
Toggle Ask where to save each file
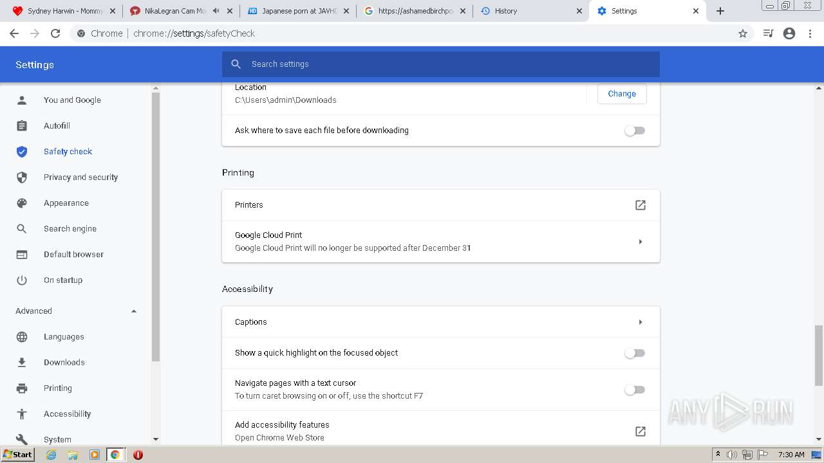click(x=634, y=131)
